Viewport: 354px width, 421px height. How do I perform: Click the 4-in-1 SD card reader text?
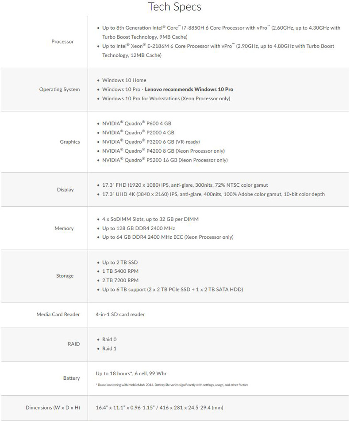click(x=120, y=315)
